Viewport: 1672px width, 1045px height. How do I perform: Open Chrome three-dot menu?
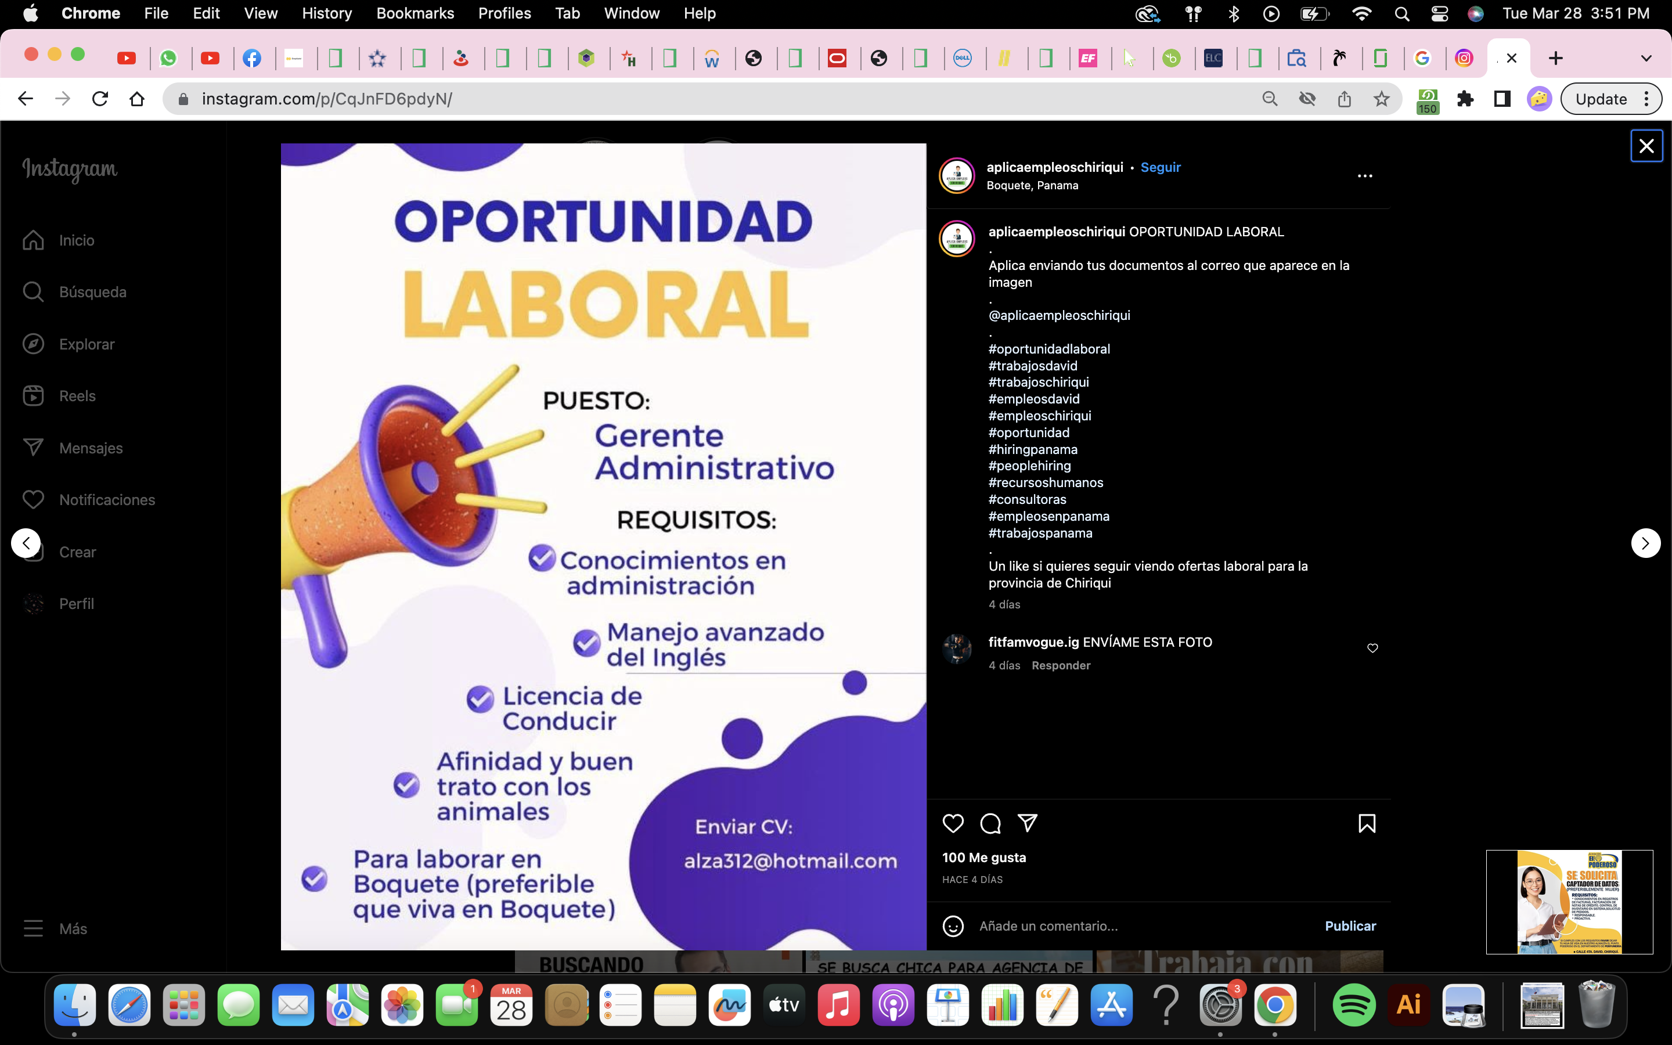1647,99
